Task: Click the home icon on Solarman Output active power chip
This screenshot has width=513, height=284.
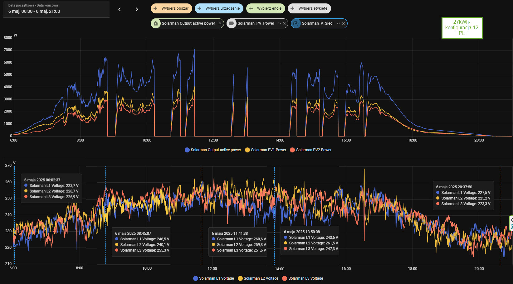Action: click(x=156, y=23)
